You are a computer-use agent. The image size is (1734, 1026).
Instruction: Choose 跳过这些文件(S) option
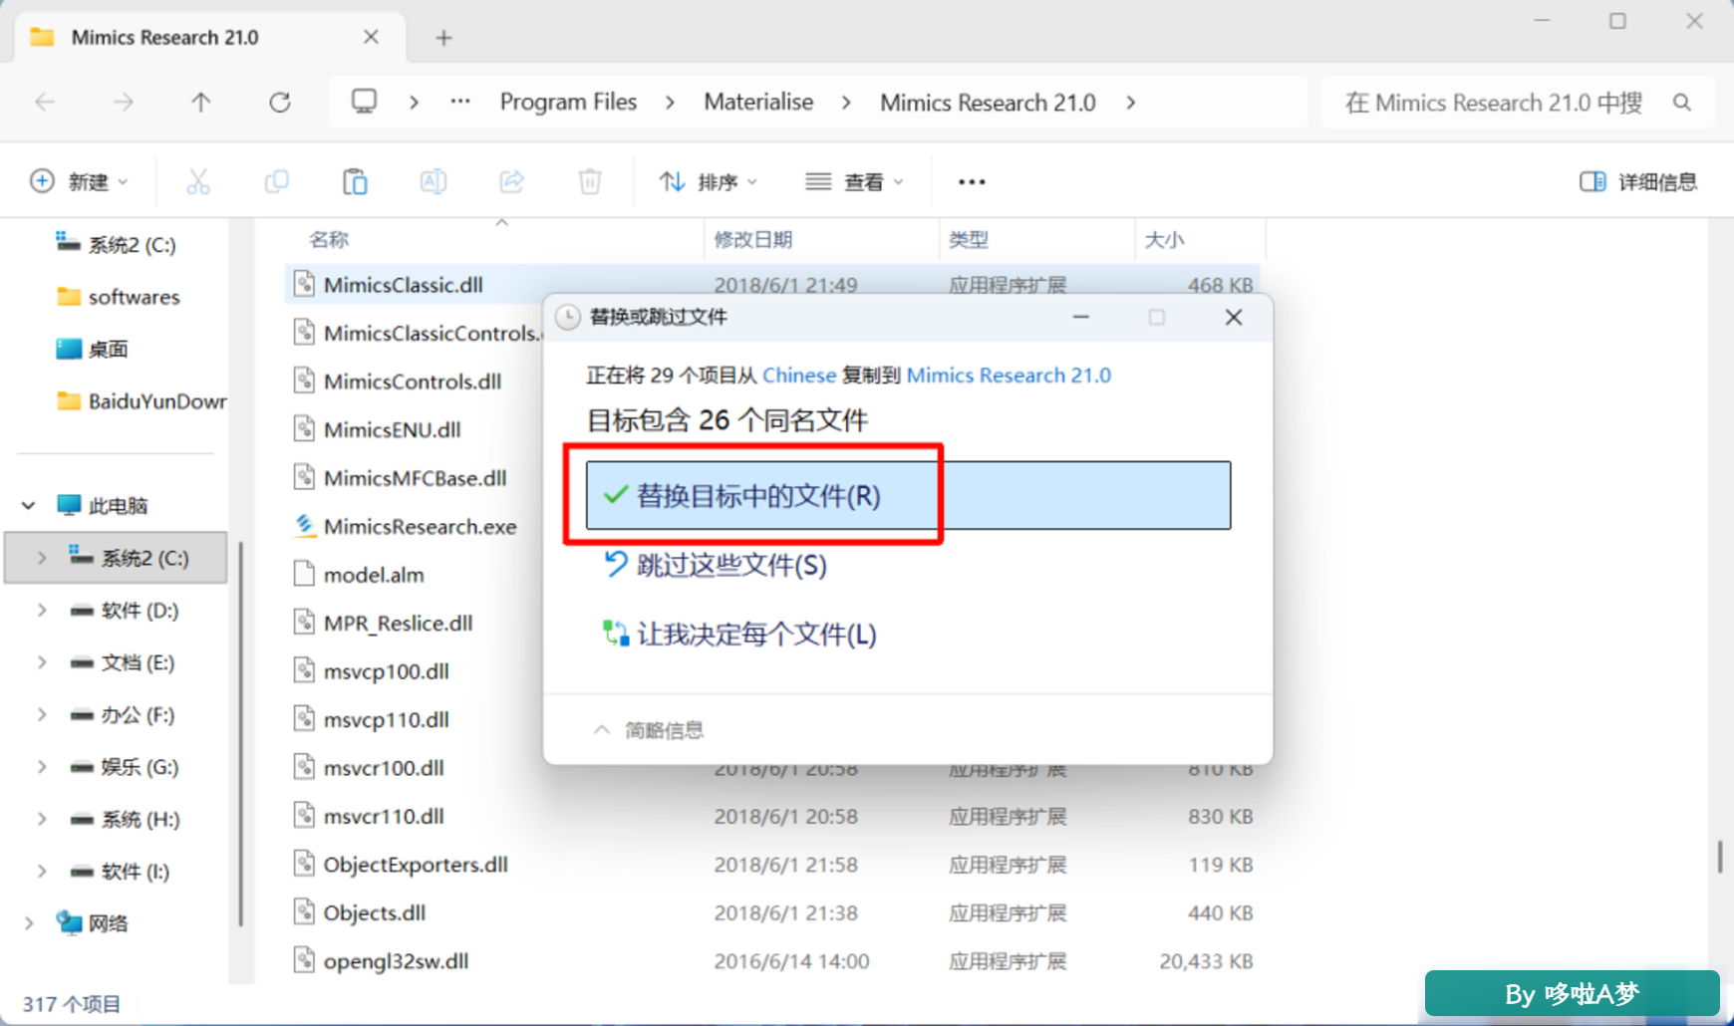pos(717,565)
